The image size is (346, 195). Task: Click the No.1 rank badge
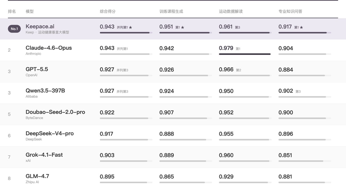tap(14, 29)
